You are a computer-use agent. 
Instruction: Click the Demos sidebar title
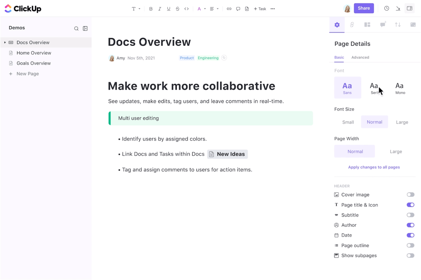[x=17, y=28]
